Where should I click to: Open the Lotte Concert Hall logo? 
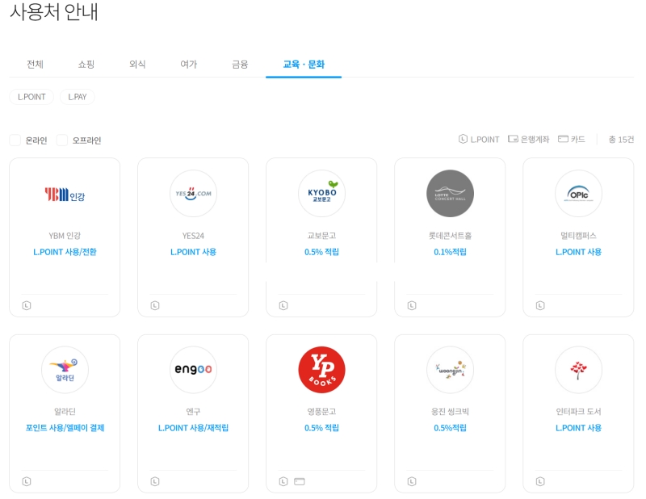(450, 193)
